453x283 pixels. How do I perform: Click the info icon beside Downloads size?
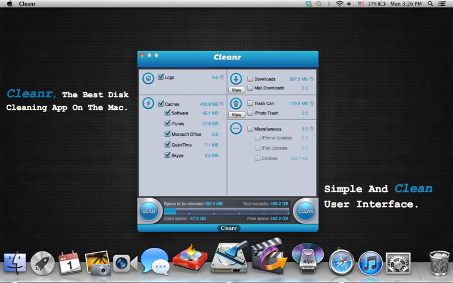(x=312, y=79)
